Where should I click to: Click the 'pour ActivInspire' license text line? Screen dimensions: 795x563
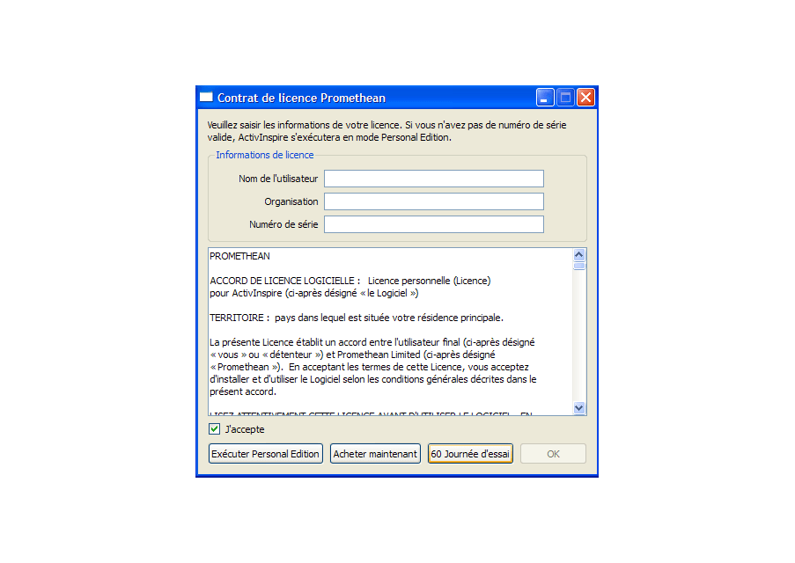point(314,293)
